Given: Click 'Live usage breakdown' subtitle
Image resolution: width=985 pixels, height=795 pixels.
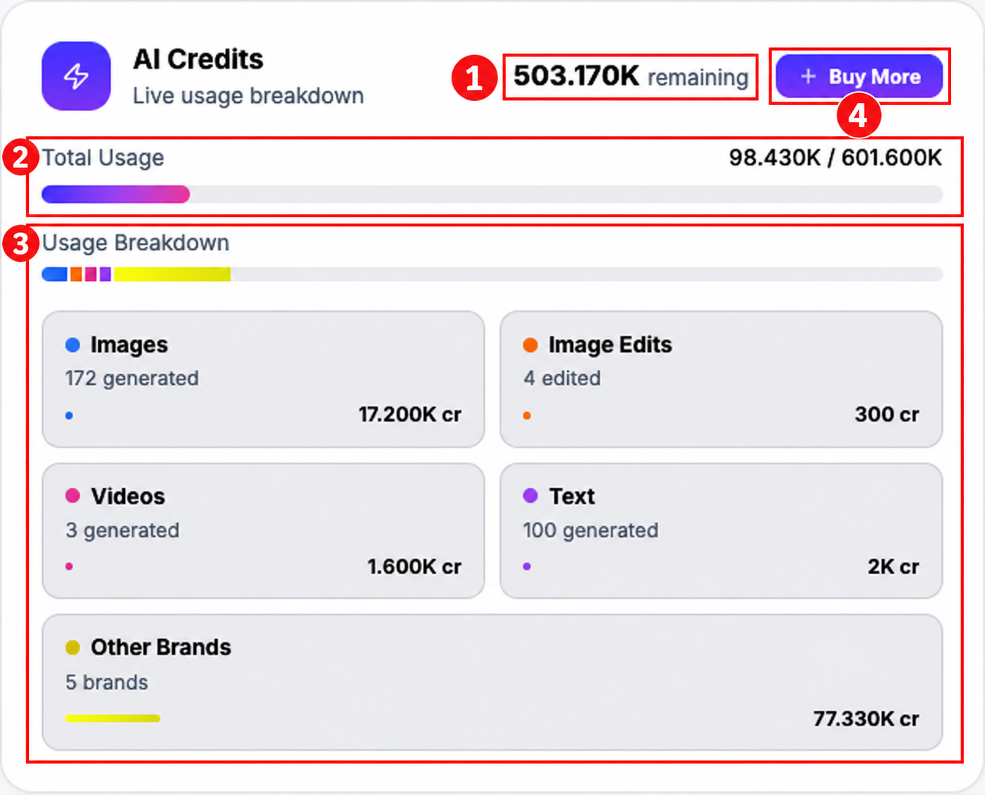Looking at the screenshot, I should 248,96.
